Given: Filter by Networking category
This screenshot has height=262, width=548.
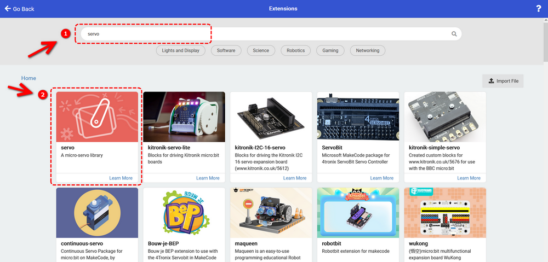Looking at the screenshot, I should (x=368, y=50).
